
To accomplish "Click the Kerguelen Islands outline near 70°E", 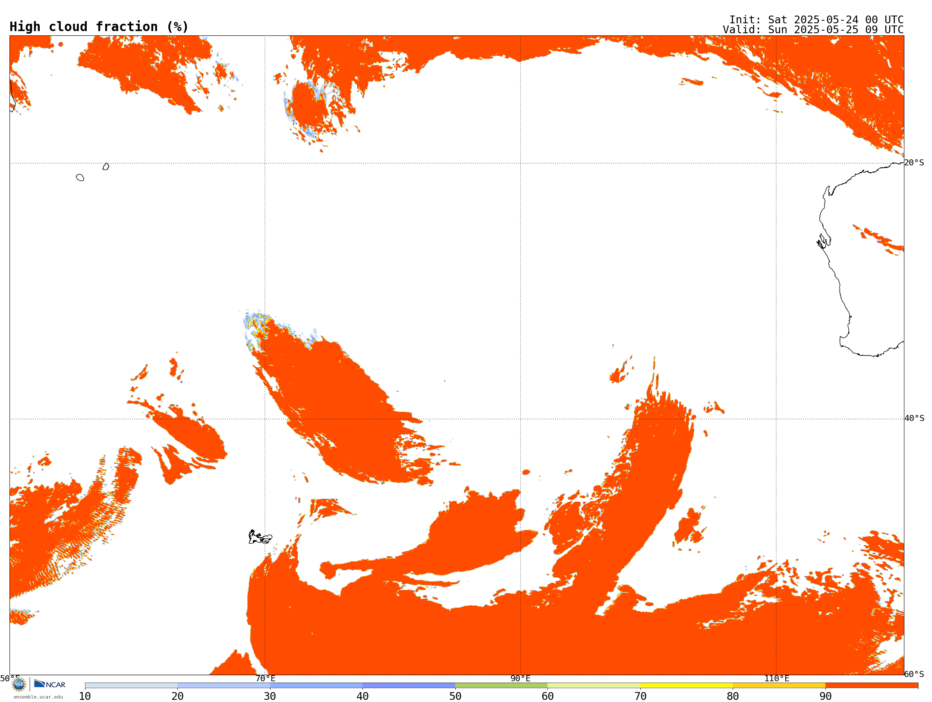I will pyautogui.click(x=260, y=537).
